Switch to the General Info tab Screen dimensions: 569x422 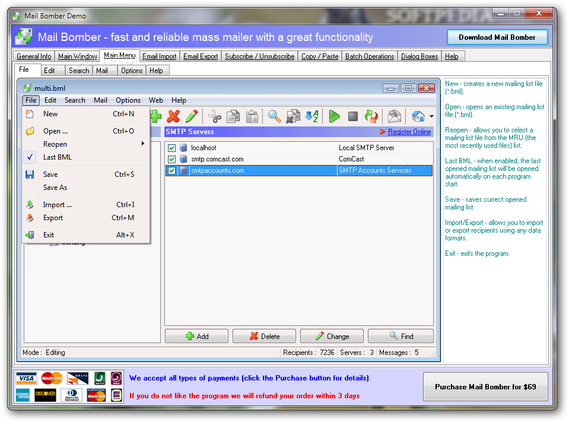pyautogui.click(x=34, y=56)
